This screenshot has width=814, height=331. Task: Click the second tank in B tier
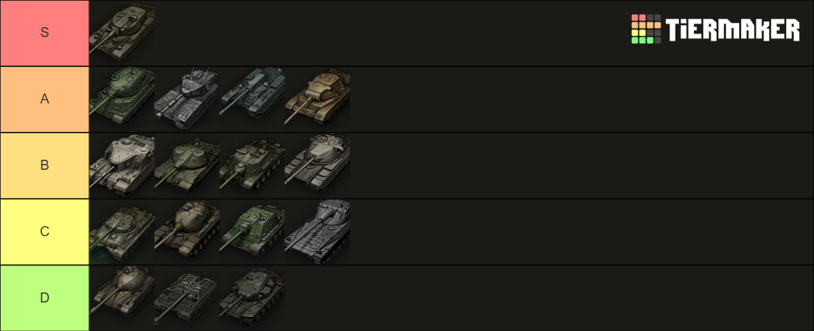[x=187, y=165]
